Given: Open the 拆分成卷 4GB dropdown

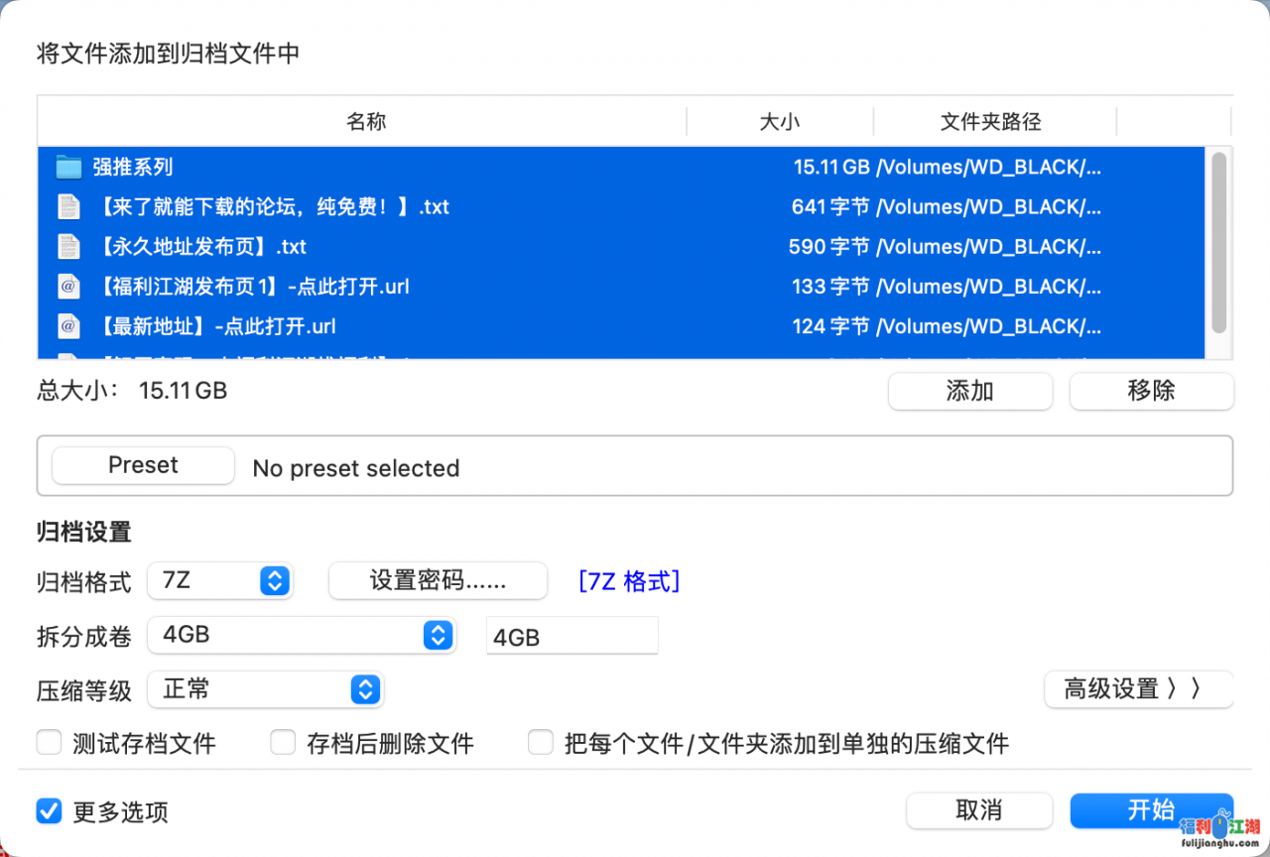Looking at the screenshot, I should [x=437, y=636].
